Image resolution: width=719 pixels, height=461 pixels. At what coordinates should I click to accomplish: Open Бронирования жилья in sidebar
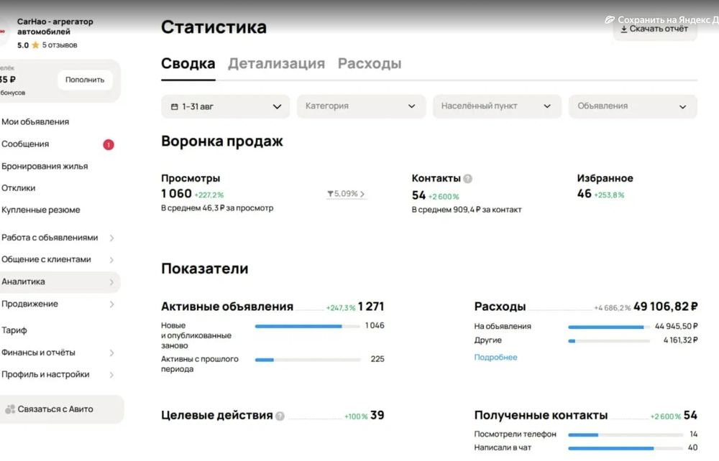point(45,166)
